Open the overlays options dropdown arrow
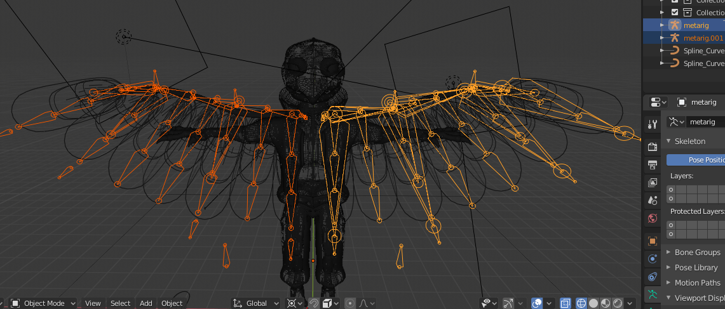The image size is (725, 309). (549, 303)
